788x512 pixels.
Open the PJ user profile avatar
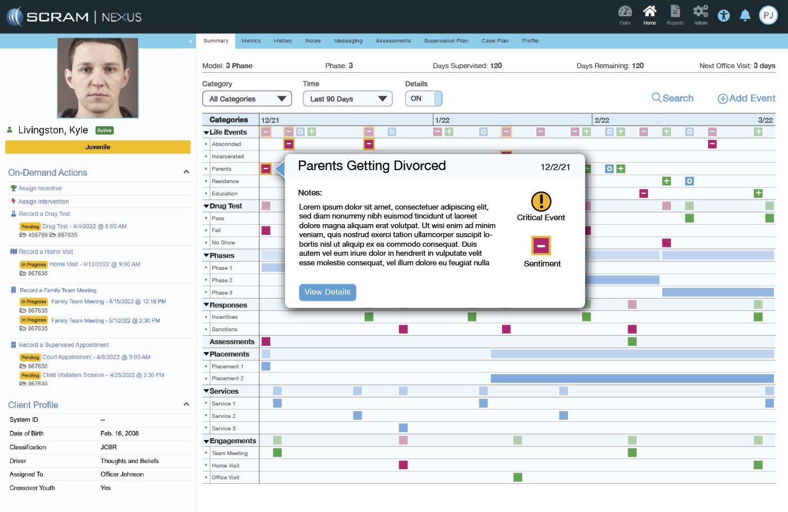coord(768,16)
